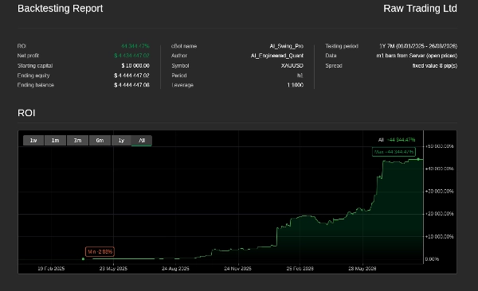The width and height of the screenshot is (478, 291).
Task: Click the +10 000.00% axis label
Action: click(x=439, y=236)
